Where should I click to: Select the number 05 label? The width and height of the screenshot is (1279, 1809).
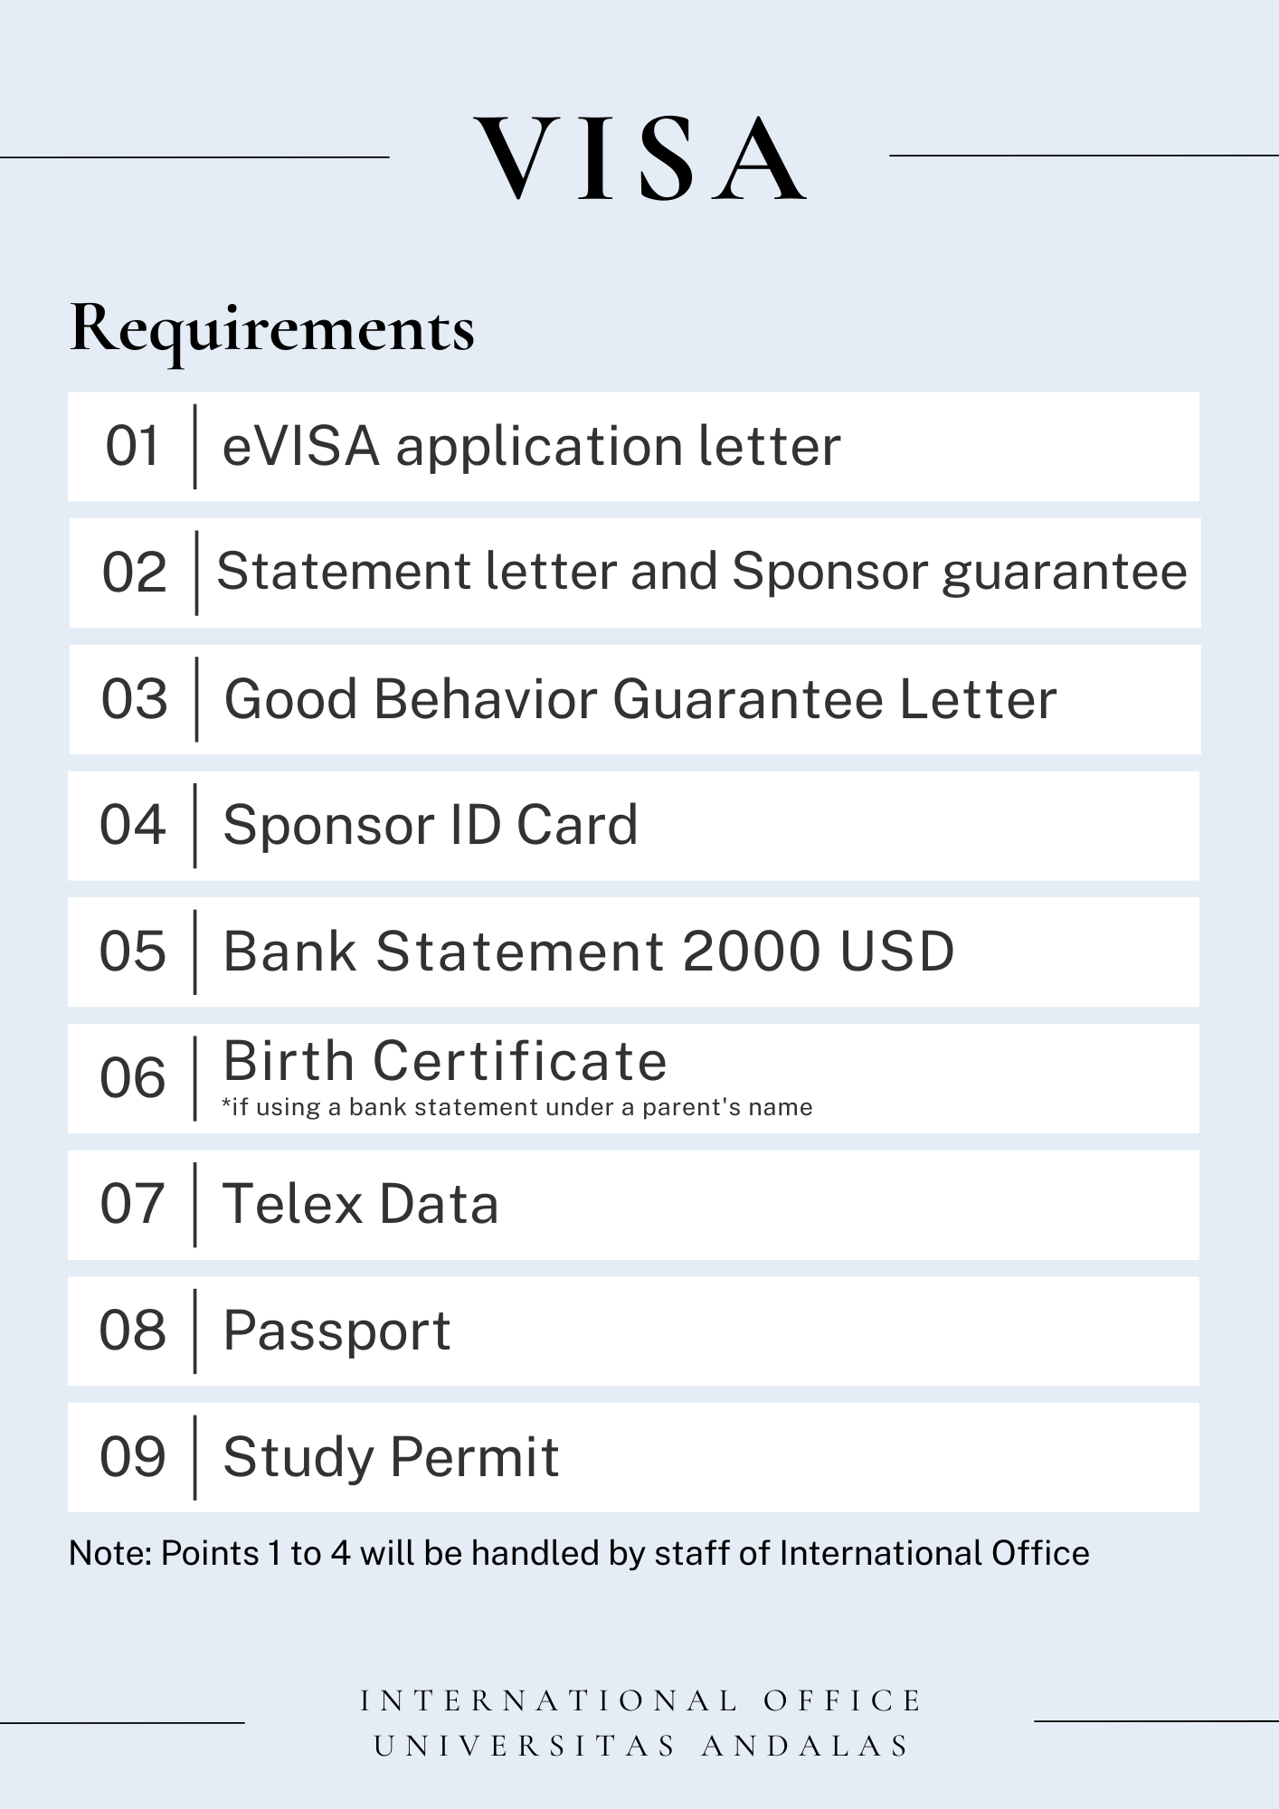(x=133, y=952)
